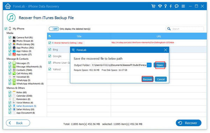Click the Back button
The width and height of the screenshot is (210, 133).
pos(18,123)
